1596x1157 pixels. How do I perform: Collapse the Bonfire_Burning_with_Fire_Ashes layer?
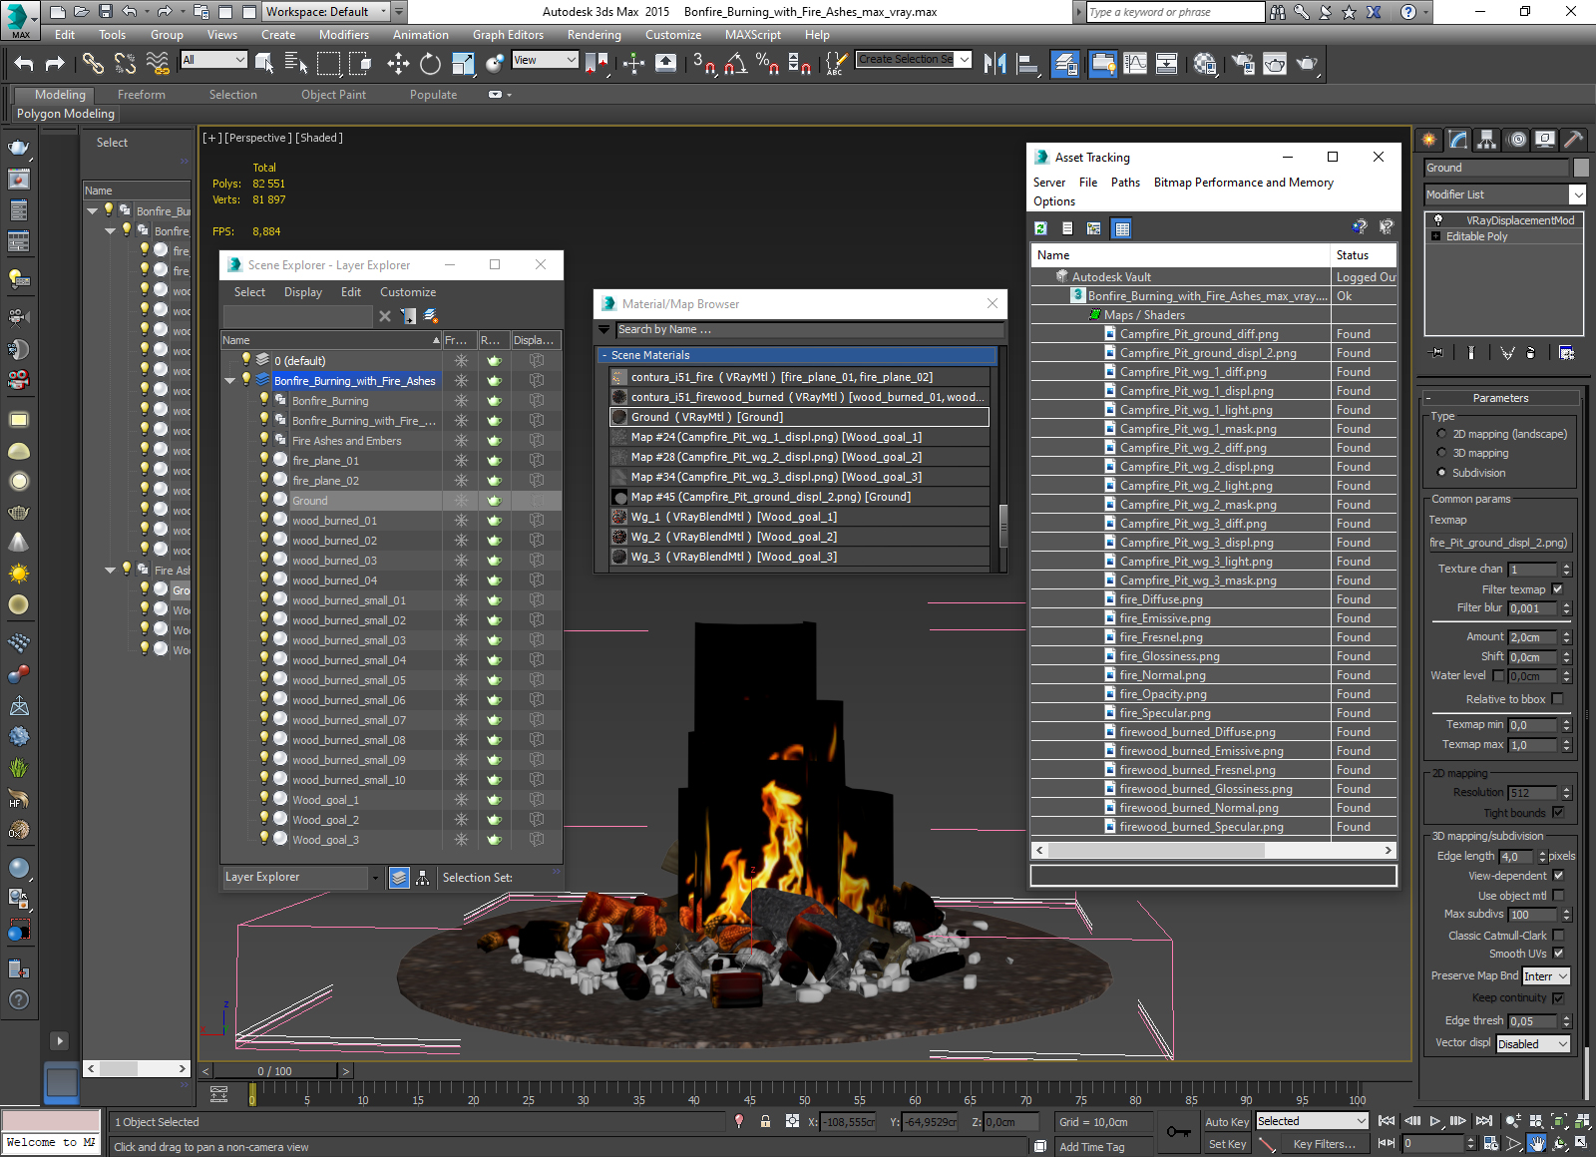[x=230, y=381]
